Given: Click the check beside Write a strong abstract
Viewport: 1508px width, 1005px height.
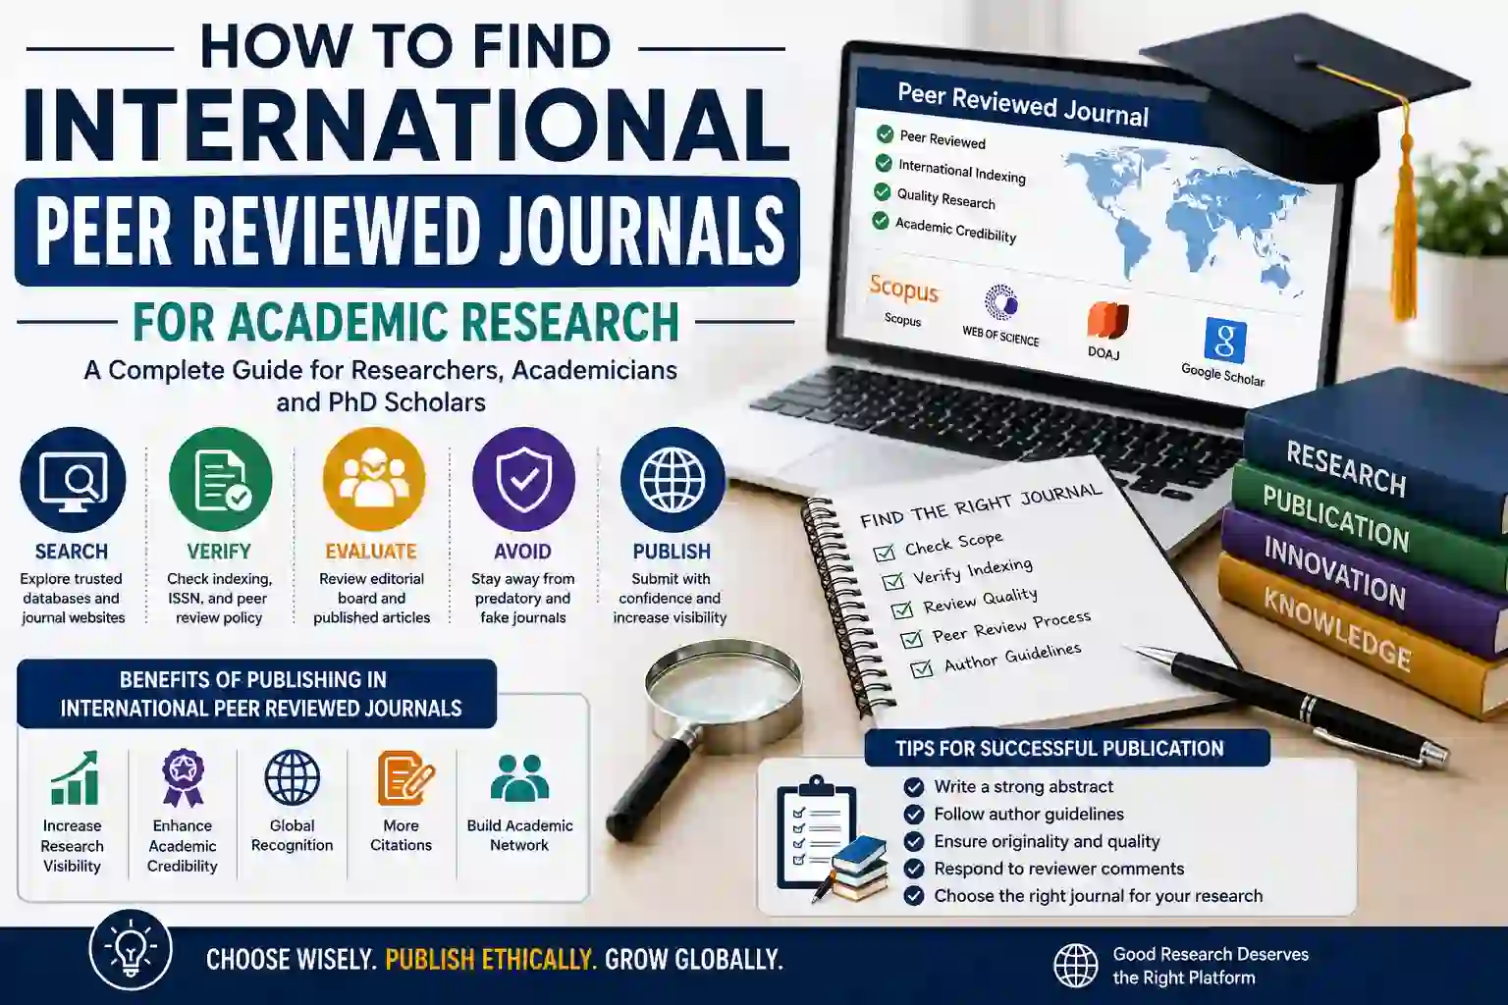Looking at the screenshot, I should coord(914,787).
